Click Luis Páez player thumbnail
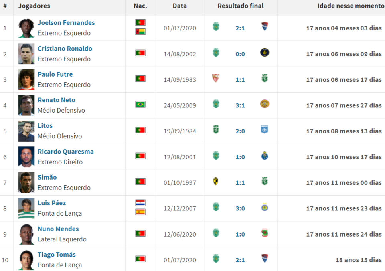This screenshot has height=271, width=385. 26,208
